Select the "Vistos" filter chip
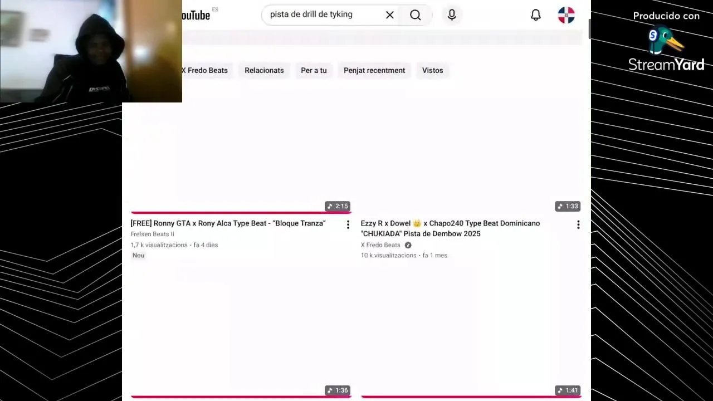The height and width of the screenshot is (401, 713). click(x=432, y=70)
